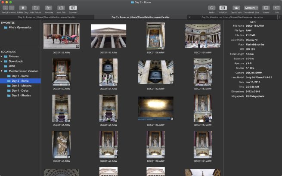Select thumbnail DSC01161.ARW
Viewport: 282px width, 176px height.
108,72
